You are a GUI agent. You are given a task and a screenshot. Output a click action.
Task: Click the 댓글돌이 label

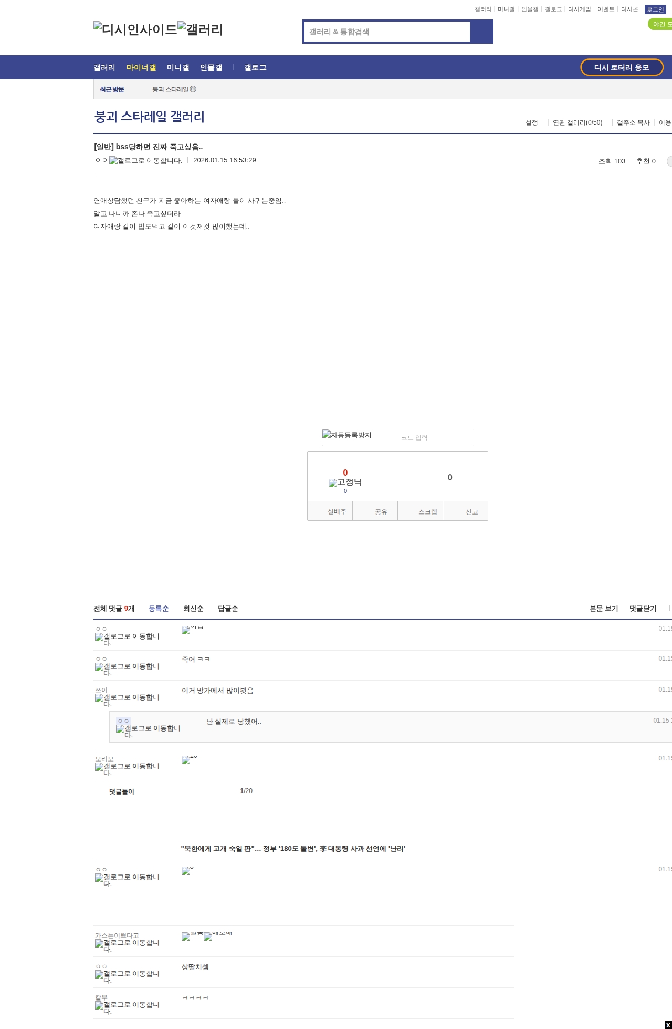tap(122, 791)
